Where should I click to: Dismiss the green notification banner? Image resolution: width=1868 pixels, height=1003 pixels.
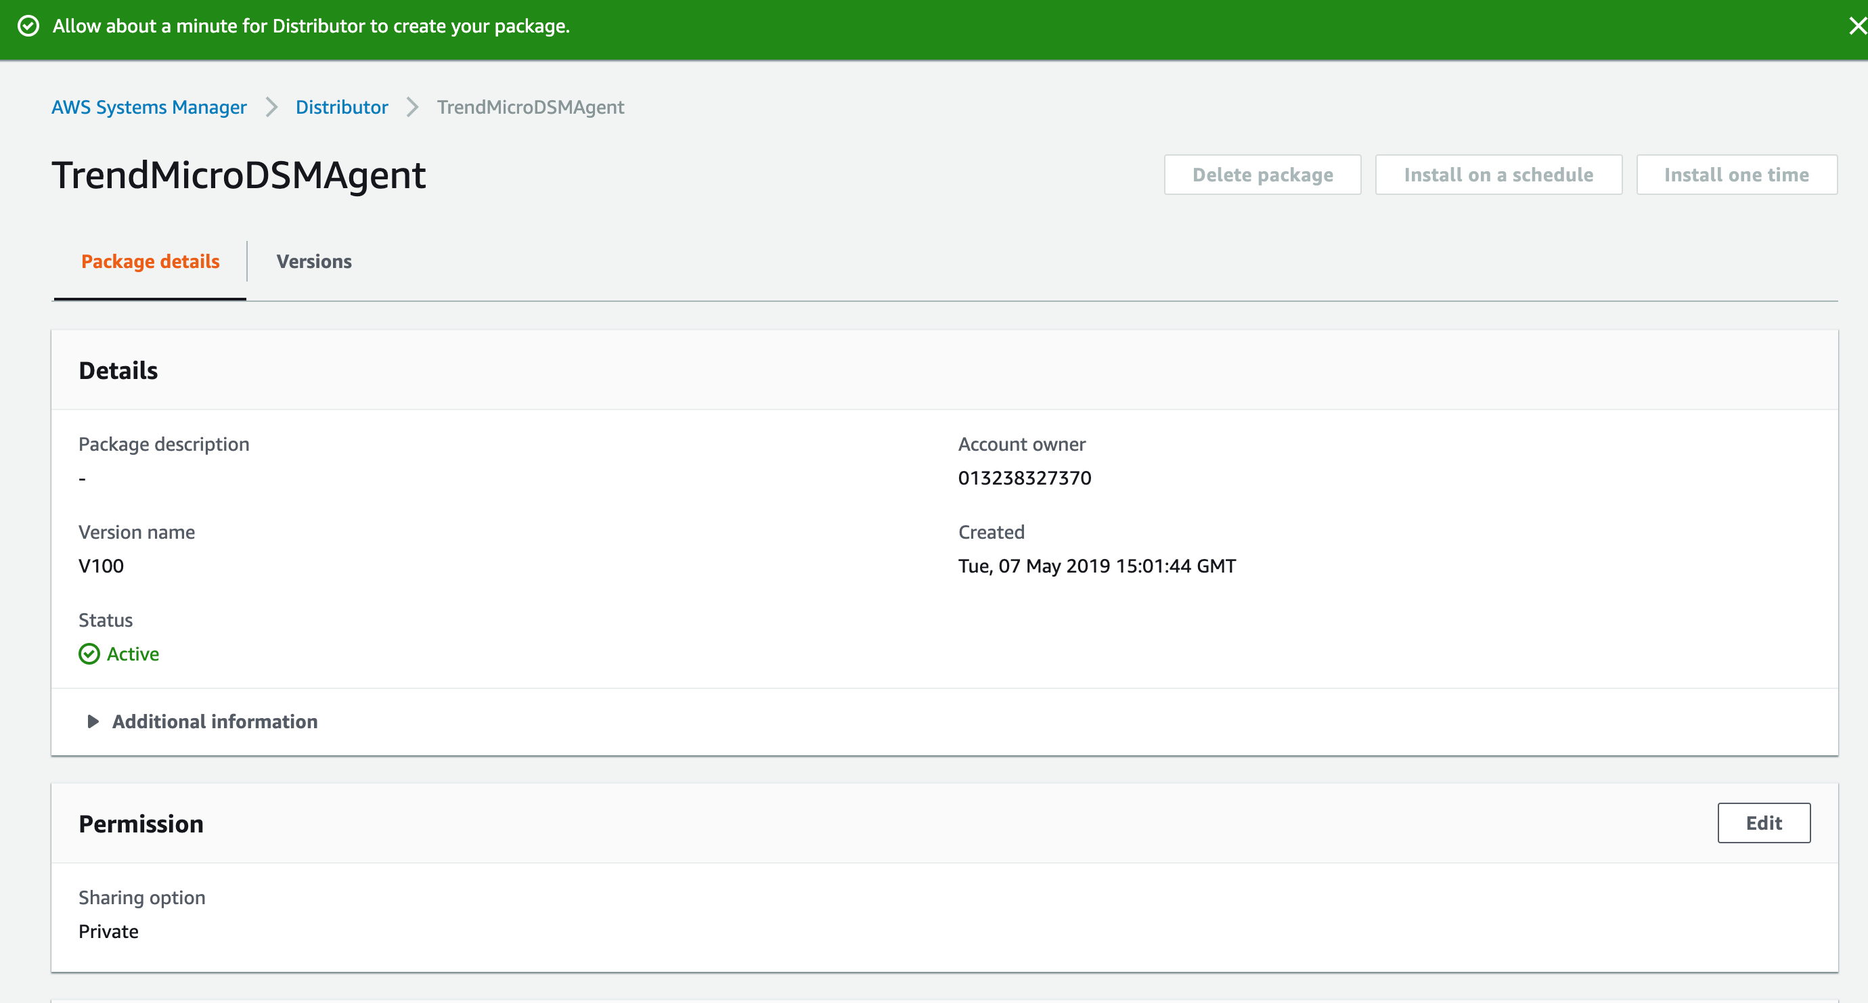1855,26
